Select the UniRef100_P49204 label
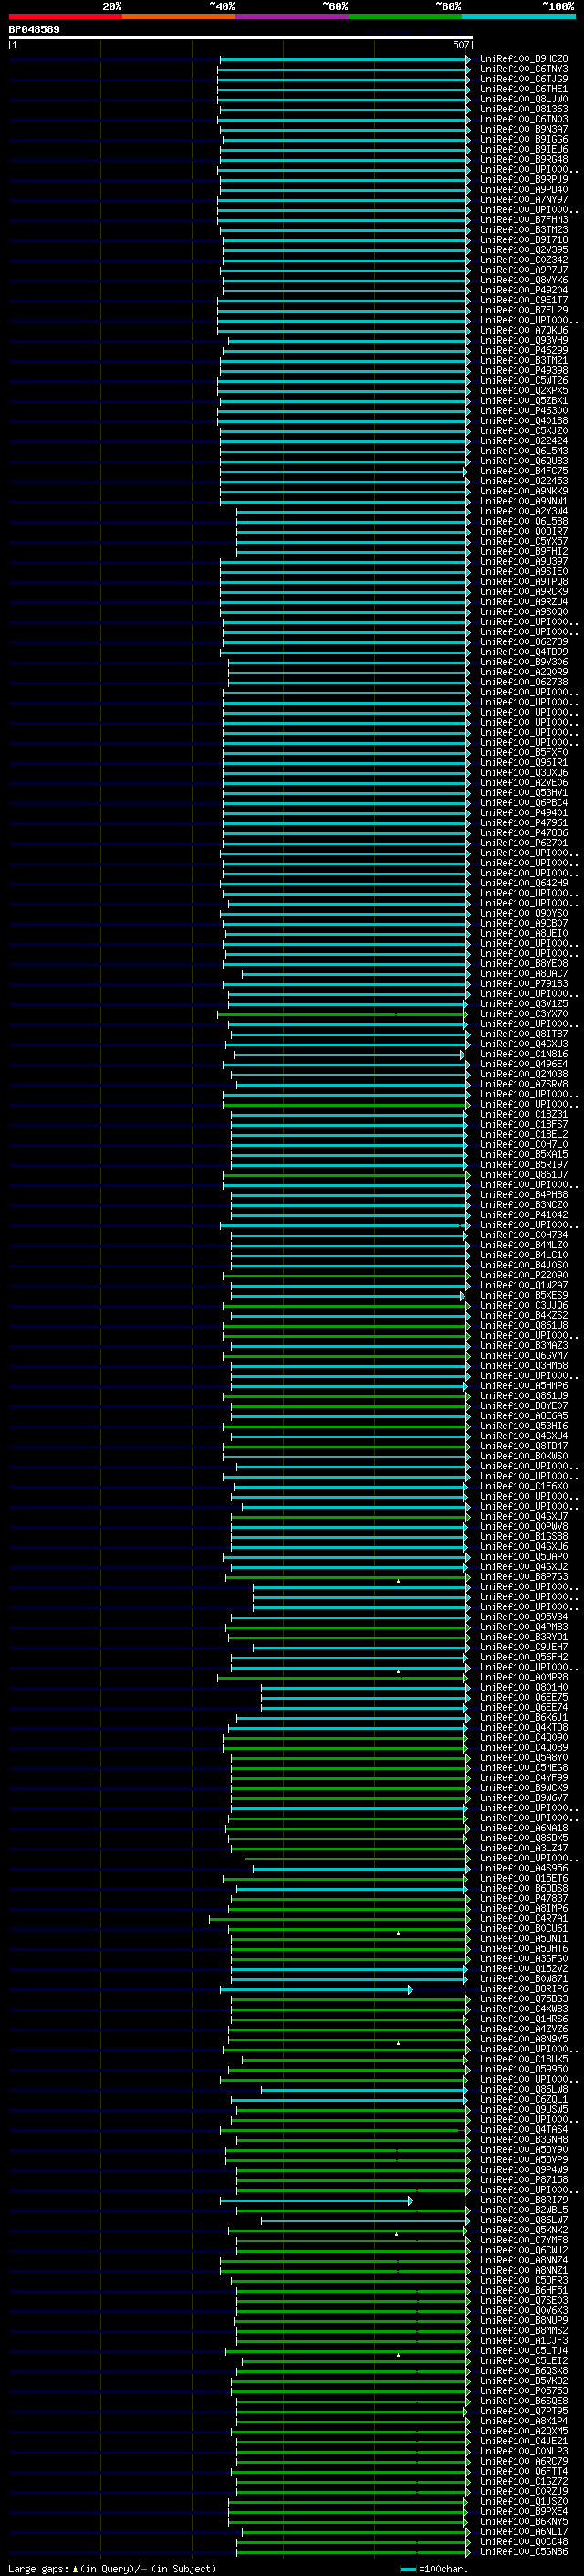 click(x=524, y=290)
